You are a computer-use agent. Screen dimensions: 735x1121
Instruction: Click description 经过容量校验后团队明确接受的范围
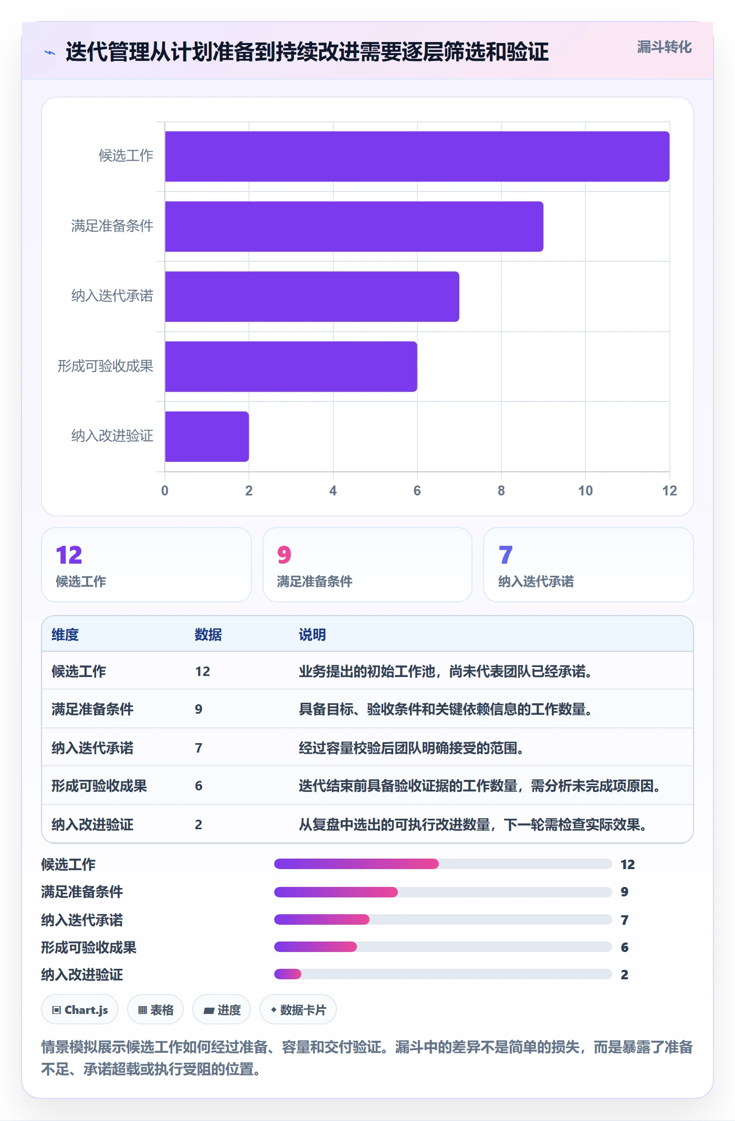coord(412,748)
